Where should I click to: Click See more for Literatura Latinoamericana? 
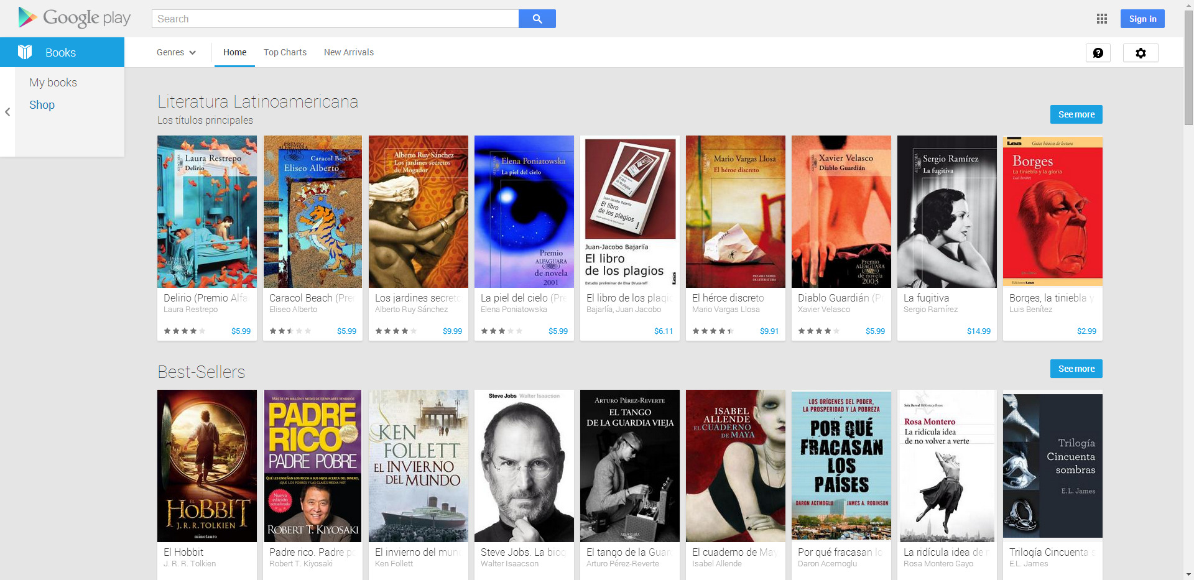1076,114
